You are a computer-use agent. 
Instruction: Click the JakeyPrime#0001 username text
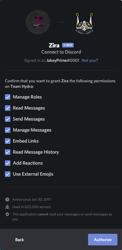(63, 60)
